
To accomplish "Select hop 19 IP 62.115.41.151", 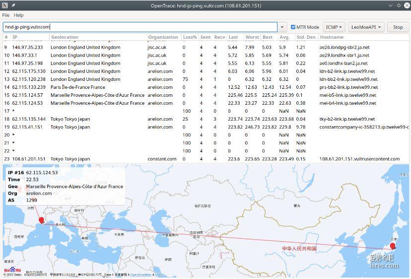I will [x=27, y=127].
